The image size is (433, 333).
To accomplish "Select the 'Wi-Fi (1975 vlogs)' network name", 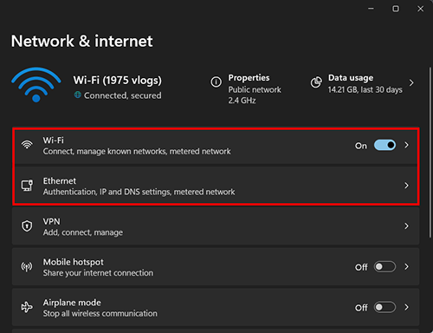I will point(118,80).
